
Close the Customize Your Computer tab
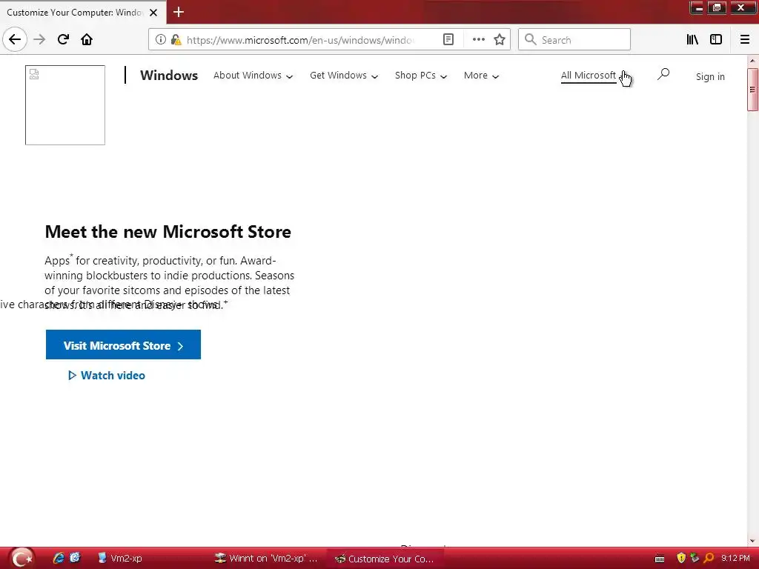(153, 13)
